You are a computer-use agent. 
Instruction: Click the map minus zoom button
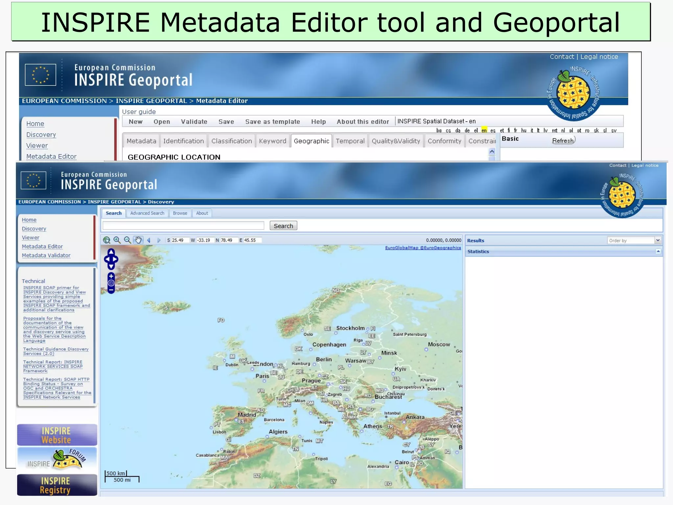click(x=111, y=290)
